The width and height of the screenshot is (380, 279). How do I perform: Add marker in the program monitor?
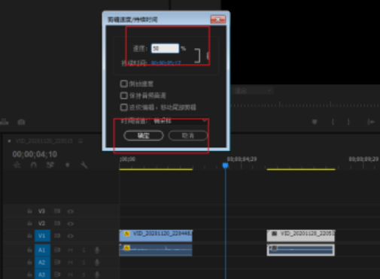pos(315,122)
